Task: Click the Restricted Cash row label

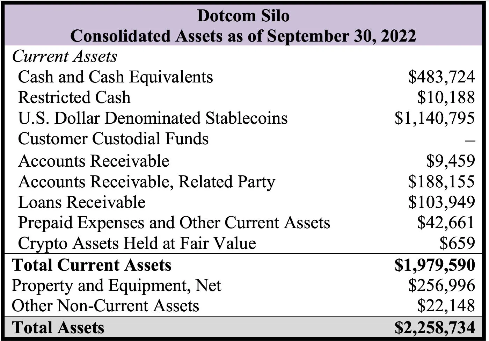Action: click(74, 97)
